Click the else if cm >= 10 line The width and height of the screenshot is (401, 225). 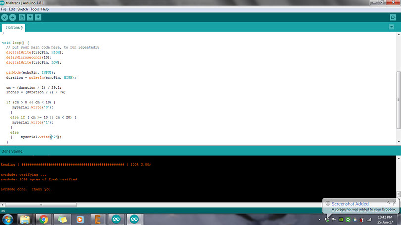pos(43,118)
